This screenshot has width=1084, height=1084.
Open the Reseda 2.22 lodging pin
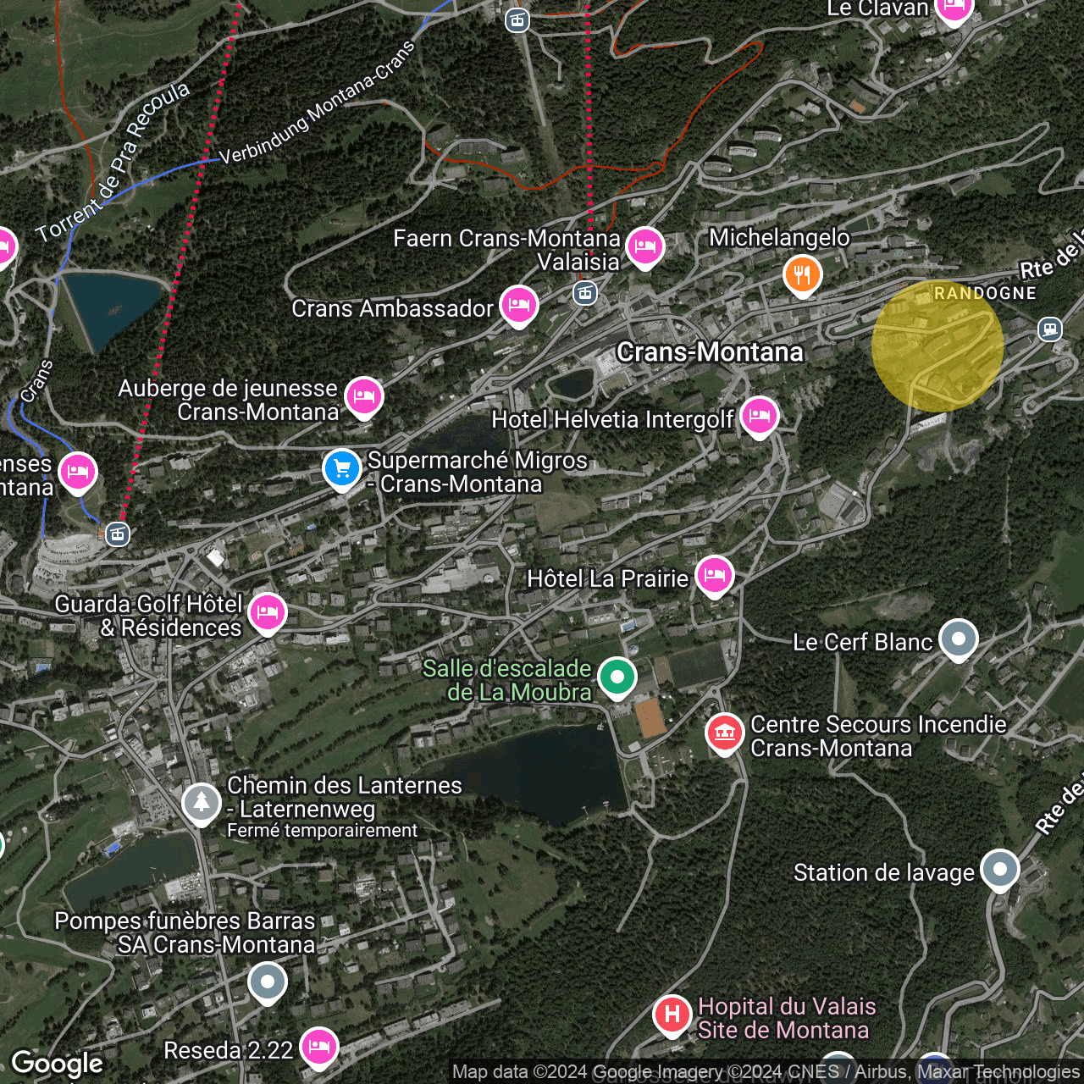[318, 1047]
